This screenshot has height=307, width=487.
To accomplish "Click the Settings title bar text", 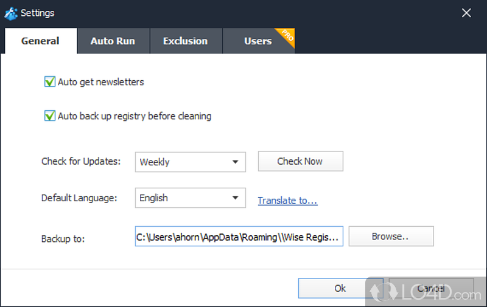I will pos(38,13).
